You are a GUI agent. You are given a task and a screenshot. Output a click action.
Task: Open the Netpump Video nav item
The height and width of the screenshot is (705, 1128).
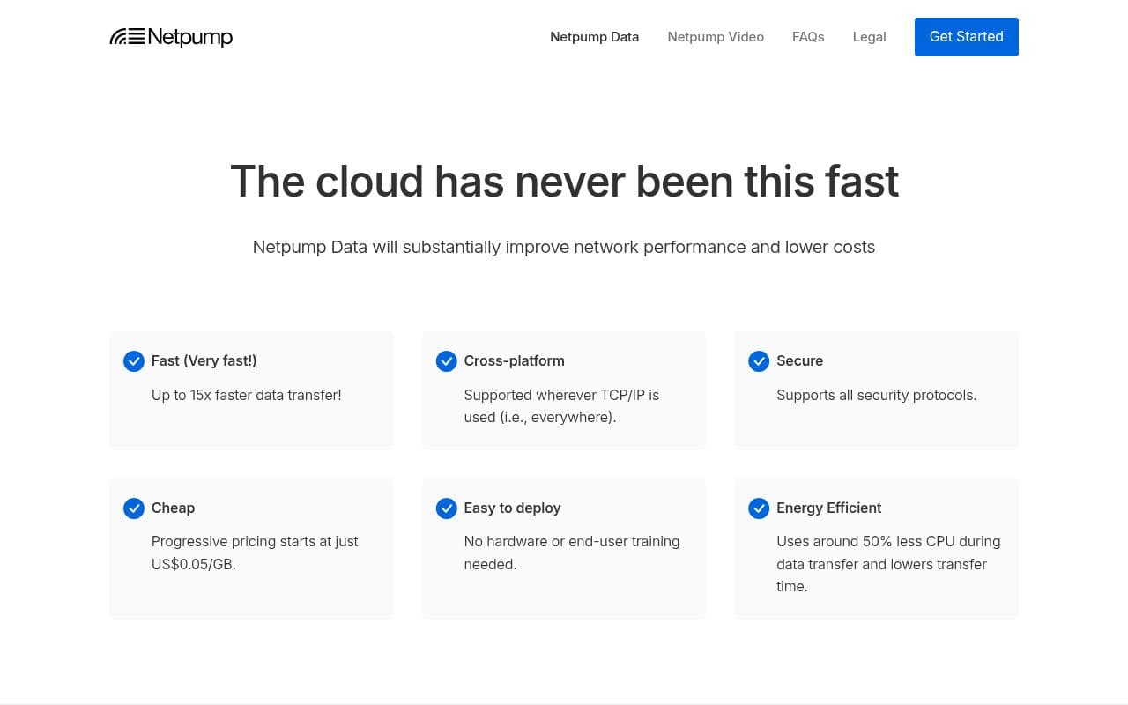pyautogui.click(x=716, y=37)
